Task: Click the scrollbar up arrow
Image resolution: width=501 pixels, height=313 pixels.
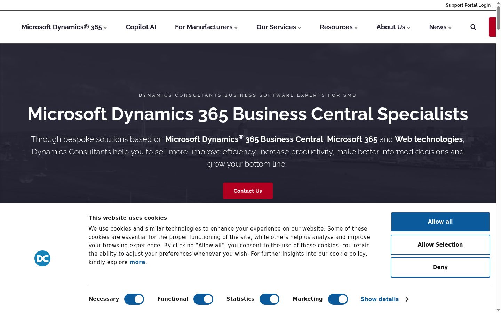Action: click(x=498, y=2)
